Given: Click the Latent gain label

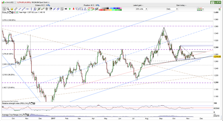Looking at the screenshot, I should pyautogui.click(x=138, y=5).
